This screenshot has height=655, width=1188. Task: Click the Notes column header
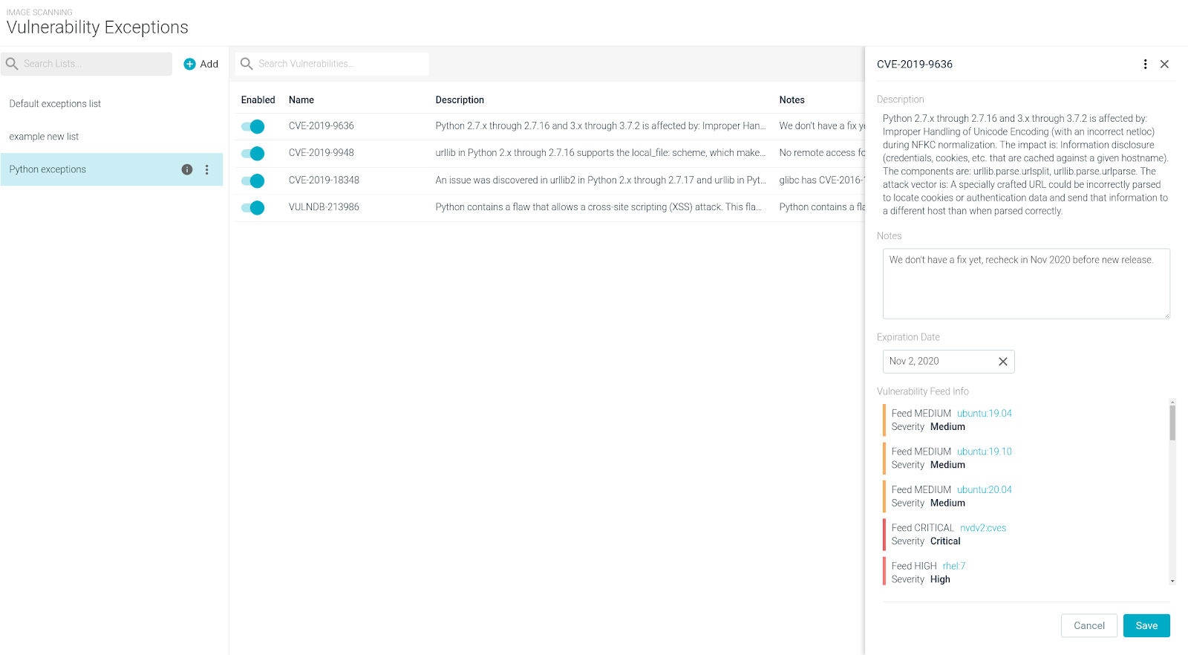click(792, 100)
